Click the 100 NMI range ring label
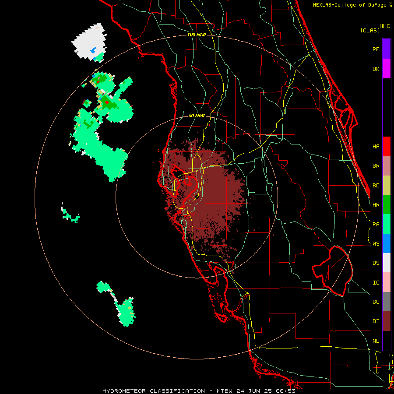This screenshot has height=394, width=394. click(x=197, y=35)
